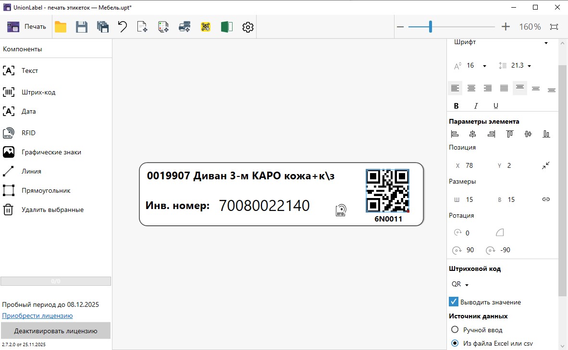Undo the last change with the arrow icon
The width and height of the screenshot is (568, 350).
[x=122, y=27]
